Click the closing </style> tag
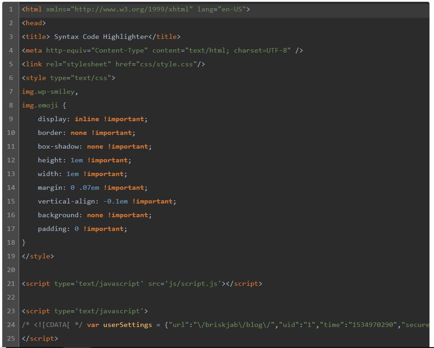 point(38,256)
